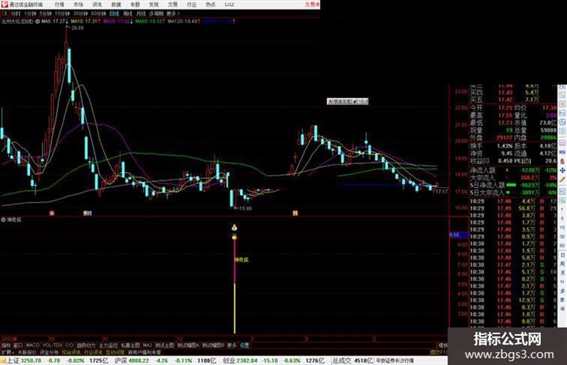Choose 周 weekly period in right sidebar
The width and height of the screenshot is (567, 365).
tap(562, 264)
